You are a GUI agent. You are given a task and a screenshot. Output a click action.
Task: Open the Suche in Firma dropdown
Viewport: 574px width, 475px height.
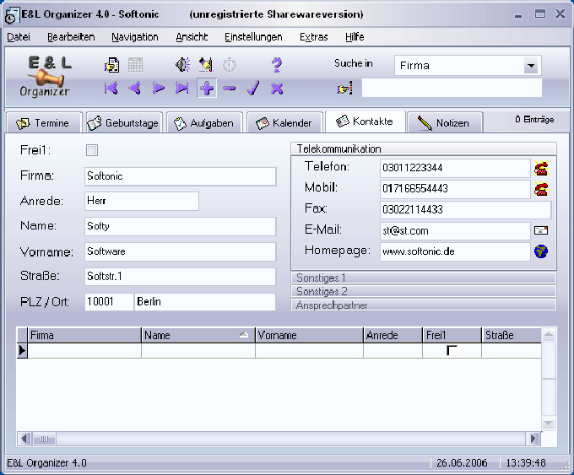(x=531, y=67)
